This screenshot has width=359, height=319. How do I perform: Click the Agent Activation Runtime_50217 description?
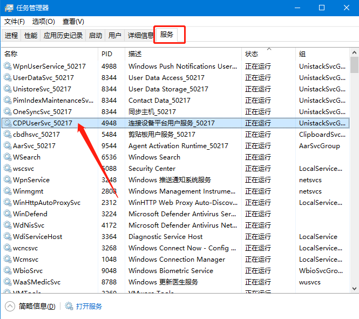click(x=178, y=146)
